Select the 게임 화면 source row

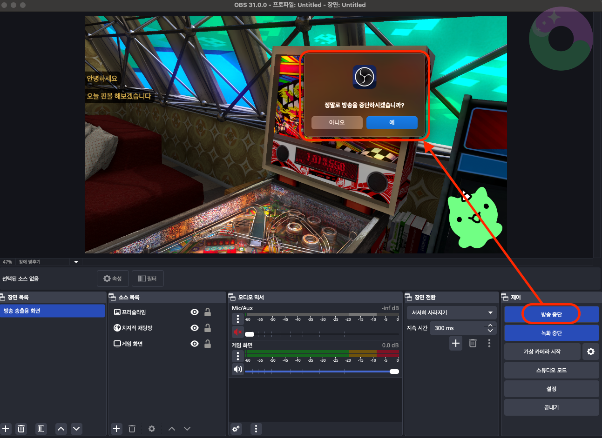pos(167,344)
